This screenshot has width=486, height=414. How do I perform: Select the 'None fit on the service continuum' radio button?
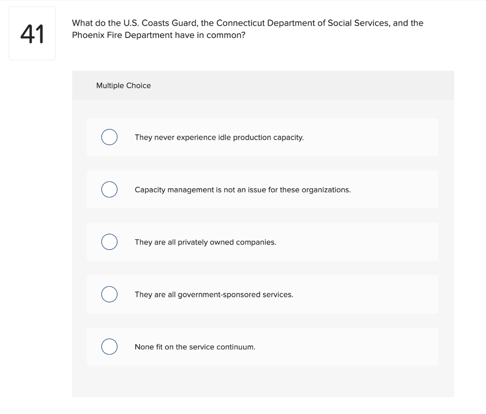[109, 347]
